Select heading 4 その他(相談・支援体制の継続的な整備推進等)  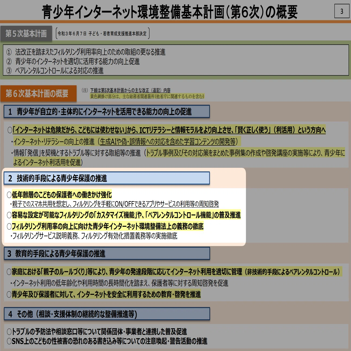(x=107, y=314)
